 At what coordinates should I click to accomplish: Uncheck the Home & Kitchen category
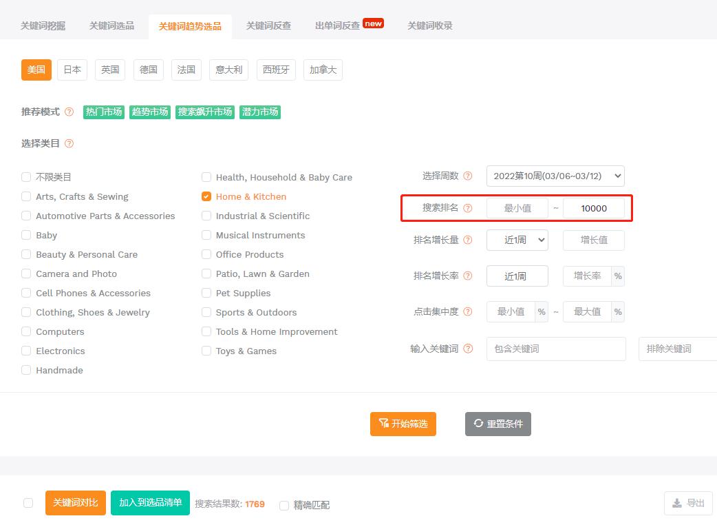pyautogui.click(x=206, y=196)
